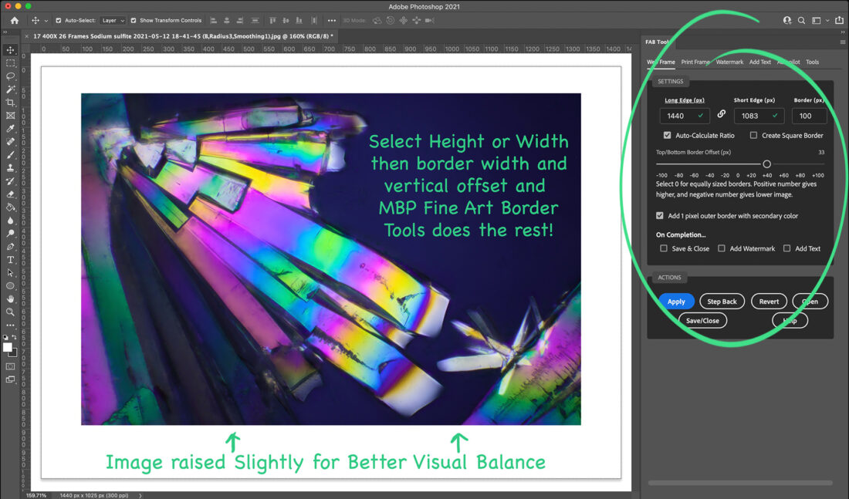This screenshot has width=849, height=499.
Task: Select the Crop tool
Action: tap(11, 103)
